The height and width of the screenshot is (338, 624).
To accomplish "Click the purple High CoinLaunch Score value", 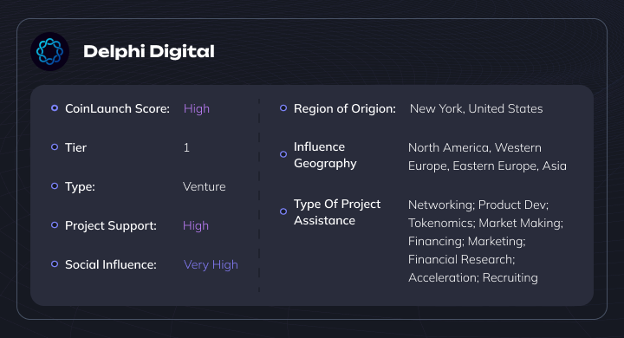I will pos(197,108).
